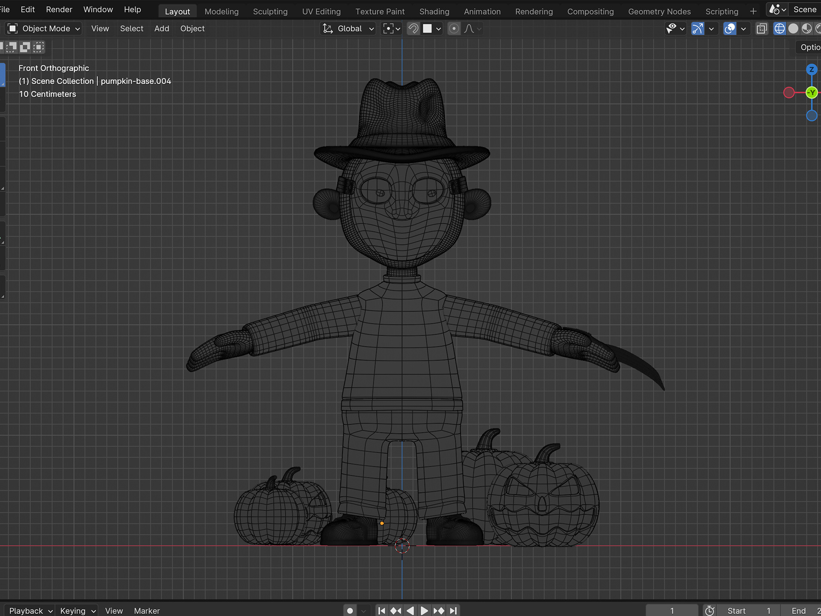Click the Z axis gizmo circle
The width and height of the screenshot is (821, 616).
(811, 69)
